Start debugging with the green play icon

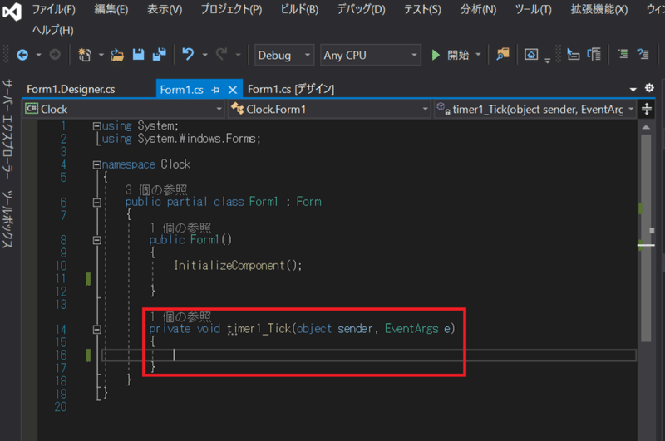coord(436,55)
